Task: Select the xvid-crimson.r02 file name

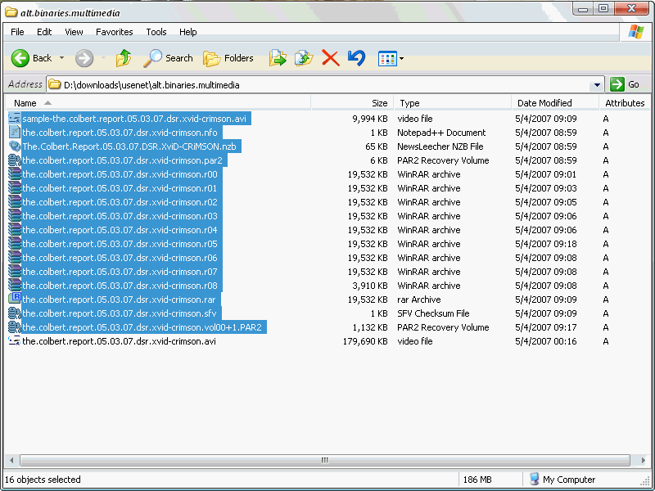Action: 120,202
